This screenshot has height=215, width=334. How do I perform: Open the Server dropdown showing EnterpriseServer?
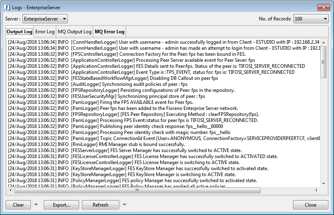click(45, 19)
